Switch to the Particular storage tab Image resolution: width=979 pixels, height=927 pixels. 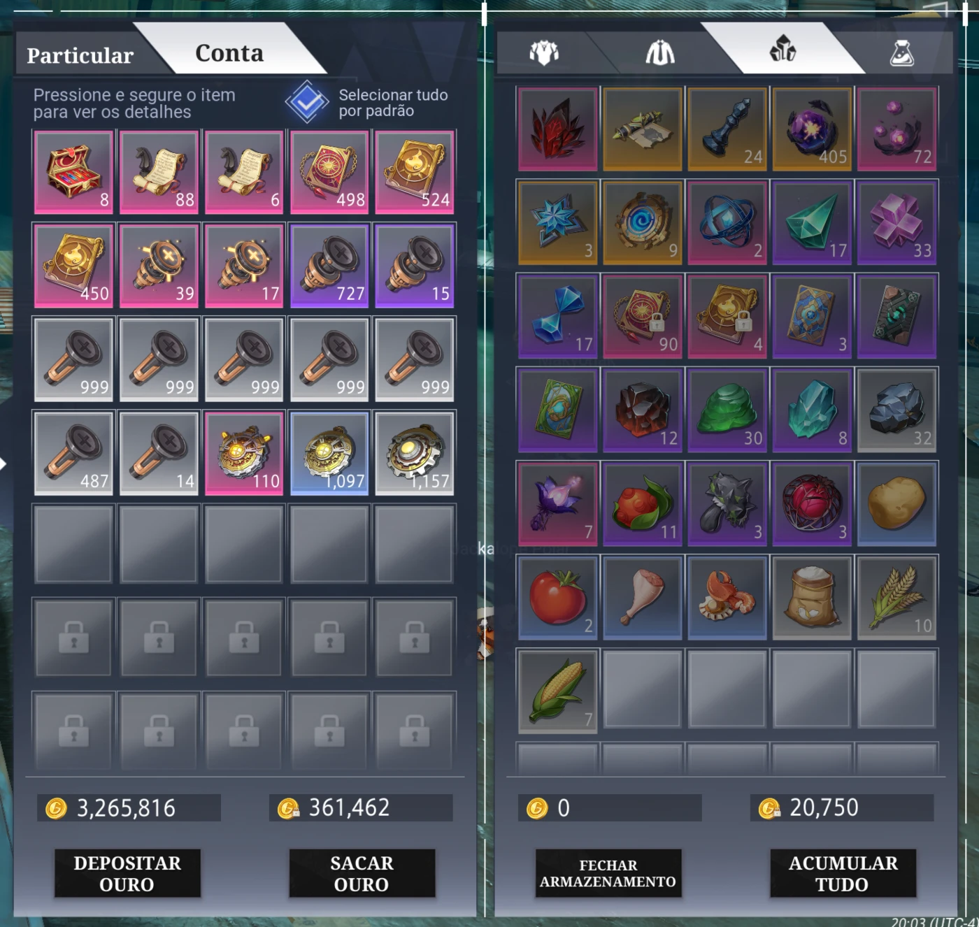80,55
